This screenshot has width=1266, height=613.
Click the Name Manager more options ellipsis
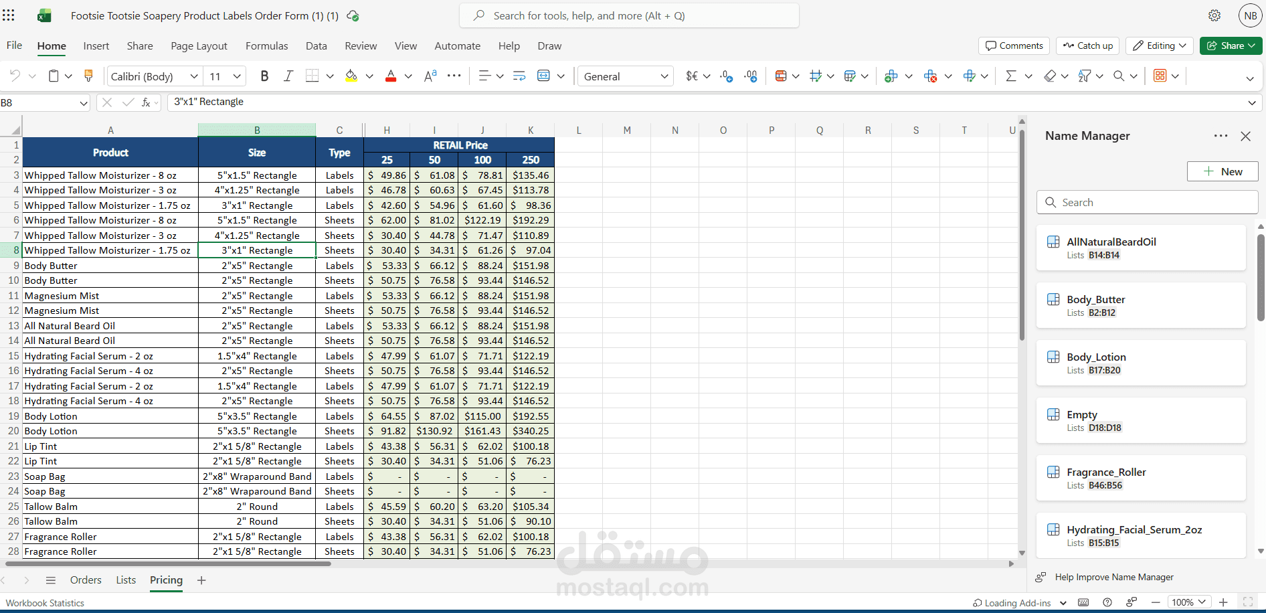[x=1221, y=136]
